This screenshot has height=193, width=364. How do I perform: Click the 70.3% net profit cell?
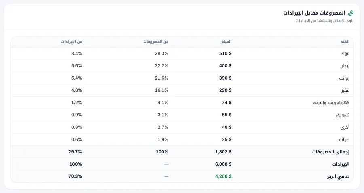pos(75,176)
